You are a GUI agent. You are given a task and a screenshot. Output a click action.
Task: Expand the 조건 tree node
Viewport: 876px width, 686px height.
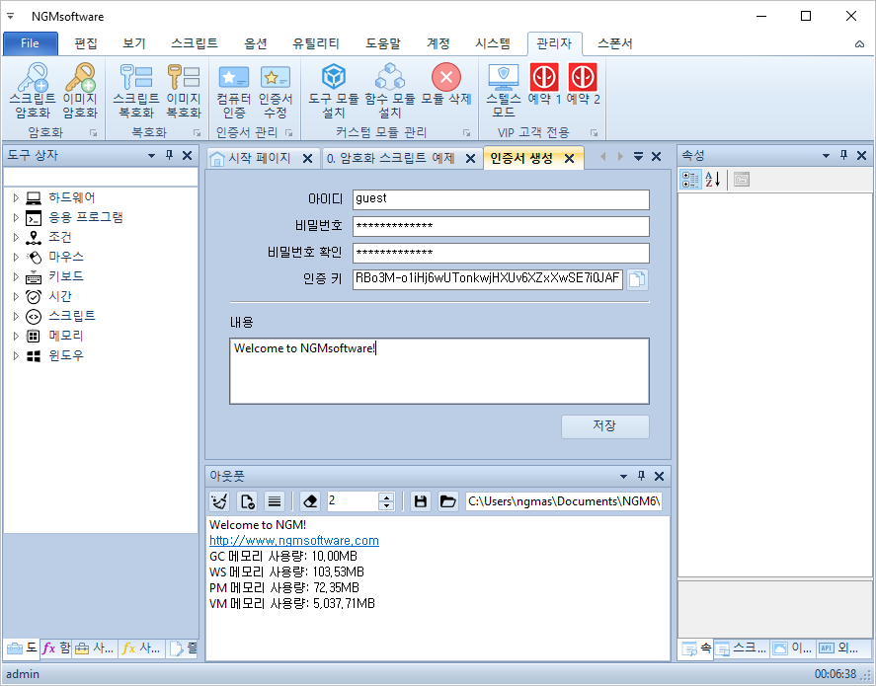pos(16,237)
